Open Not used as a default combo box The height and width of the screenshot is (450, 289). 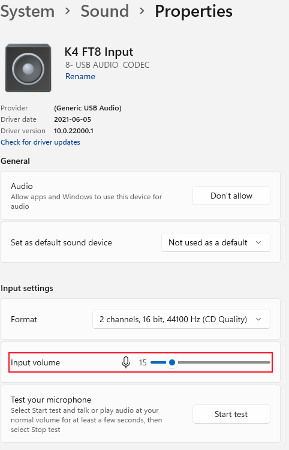[x=216, y=242]
